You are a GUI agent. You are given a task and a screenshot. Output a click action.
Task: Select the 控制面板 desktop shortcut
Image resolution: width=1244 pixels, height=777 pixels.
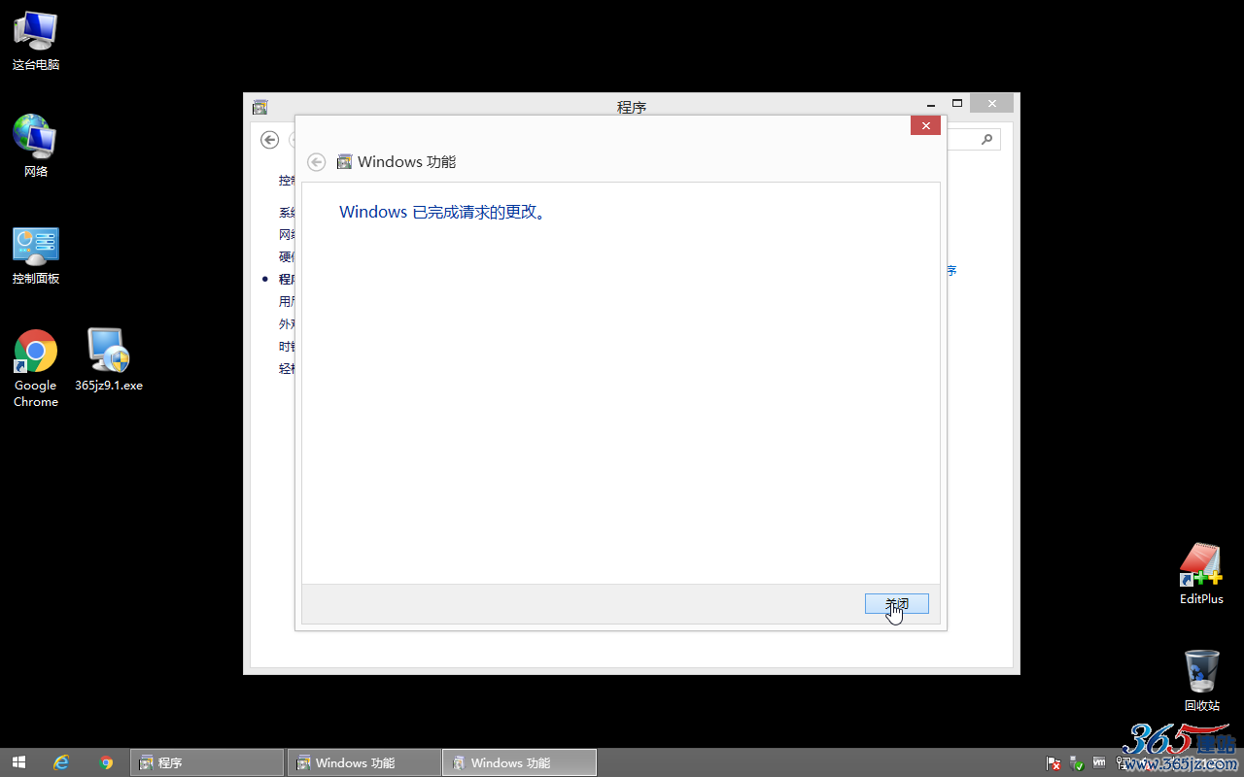(x=36, y=256)
